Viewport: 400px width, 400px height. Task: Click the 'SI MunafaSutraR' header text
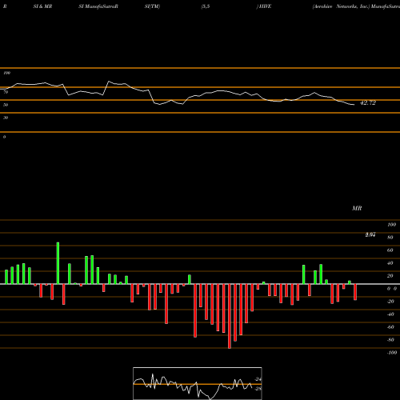98,6
